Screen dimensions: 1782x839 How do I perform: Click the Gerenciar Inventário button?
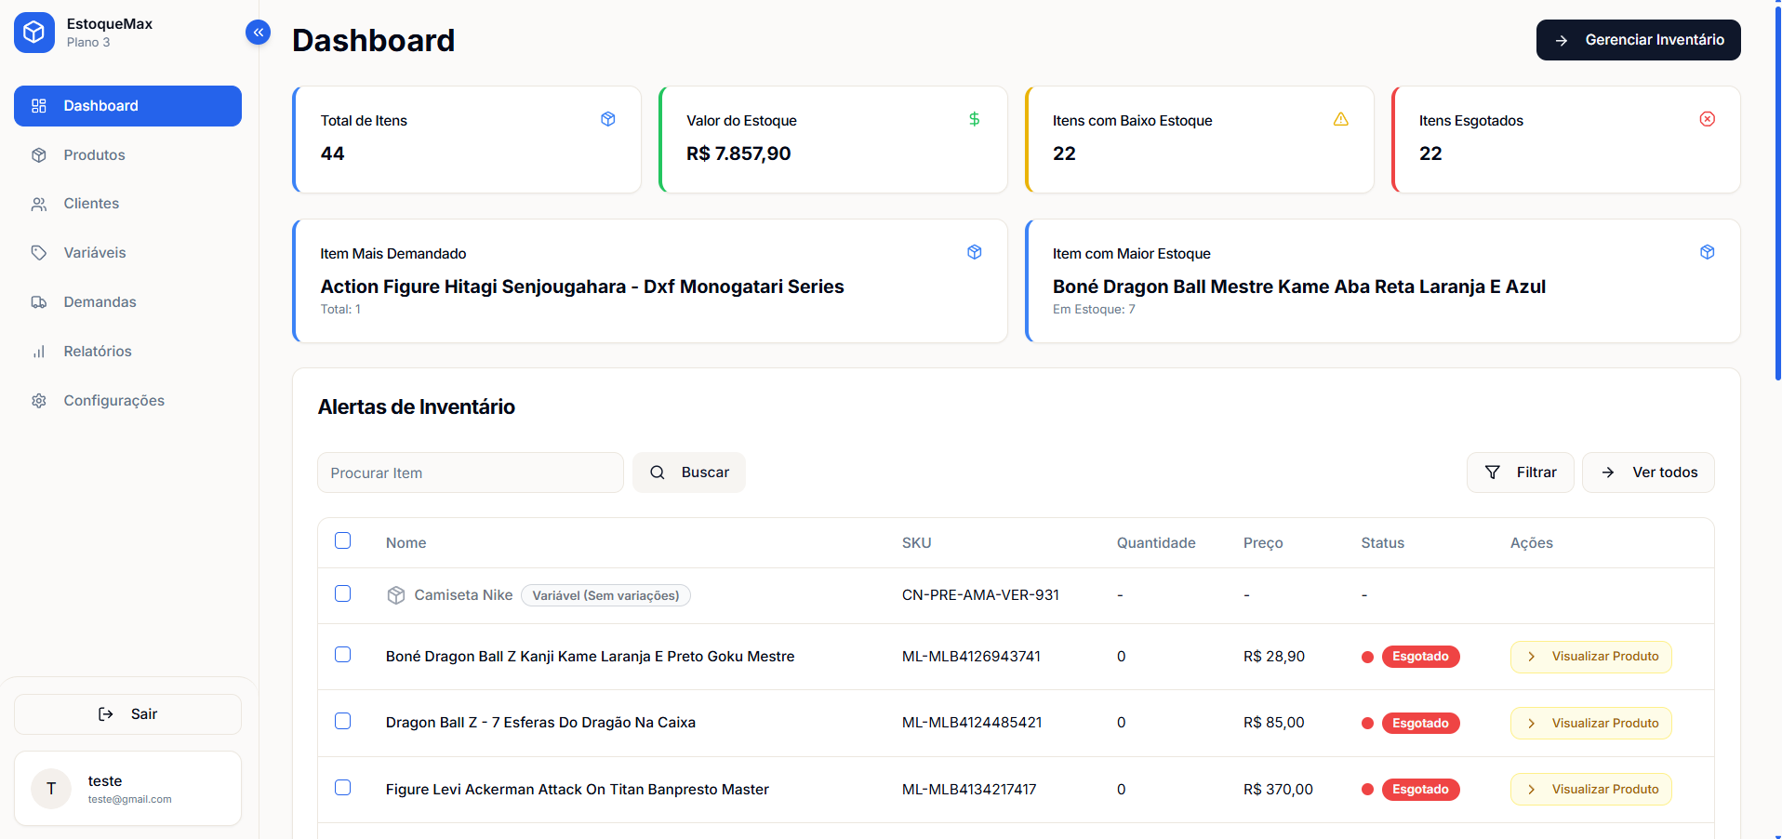click(1638, 40)
